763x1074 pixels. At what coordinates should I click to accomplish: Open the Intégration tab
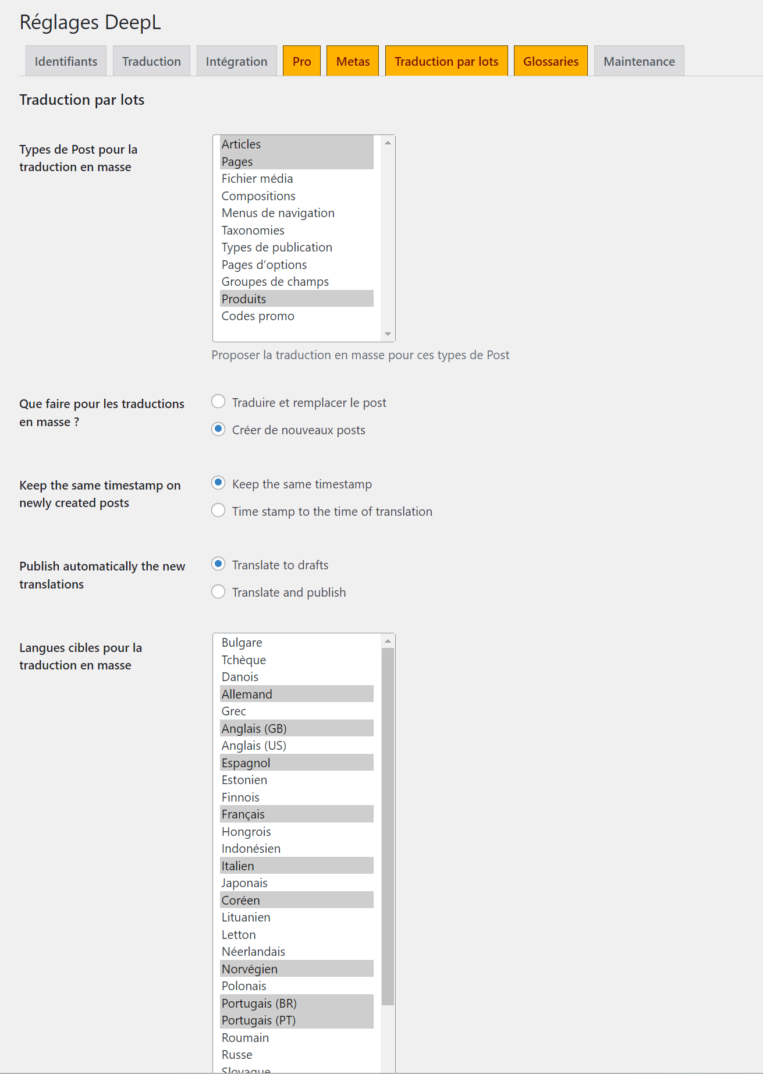(x=236, y=61)
